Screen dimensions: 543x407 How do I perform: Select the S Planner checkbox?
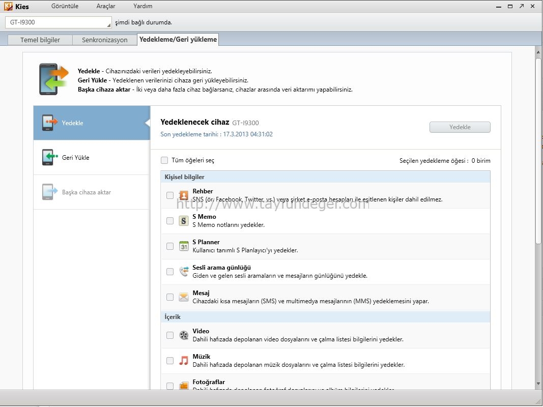[x=169, y=246]
